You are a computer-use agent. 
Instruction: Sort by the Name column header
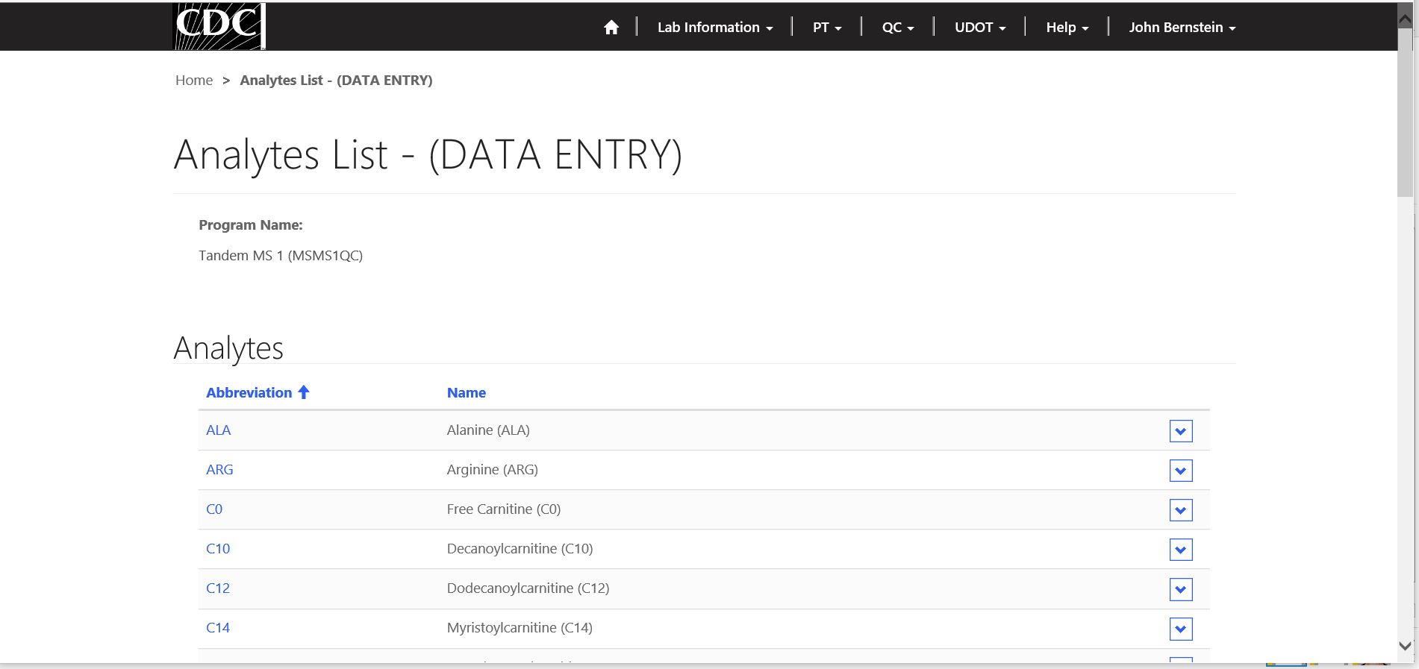pos(466,393)
